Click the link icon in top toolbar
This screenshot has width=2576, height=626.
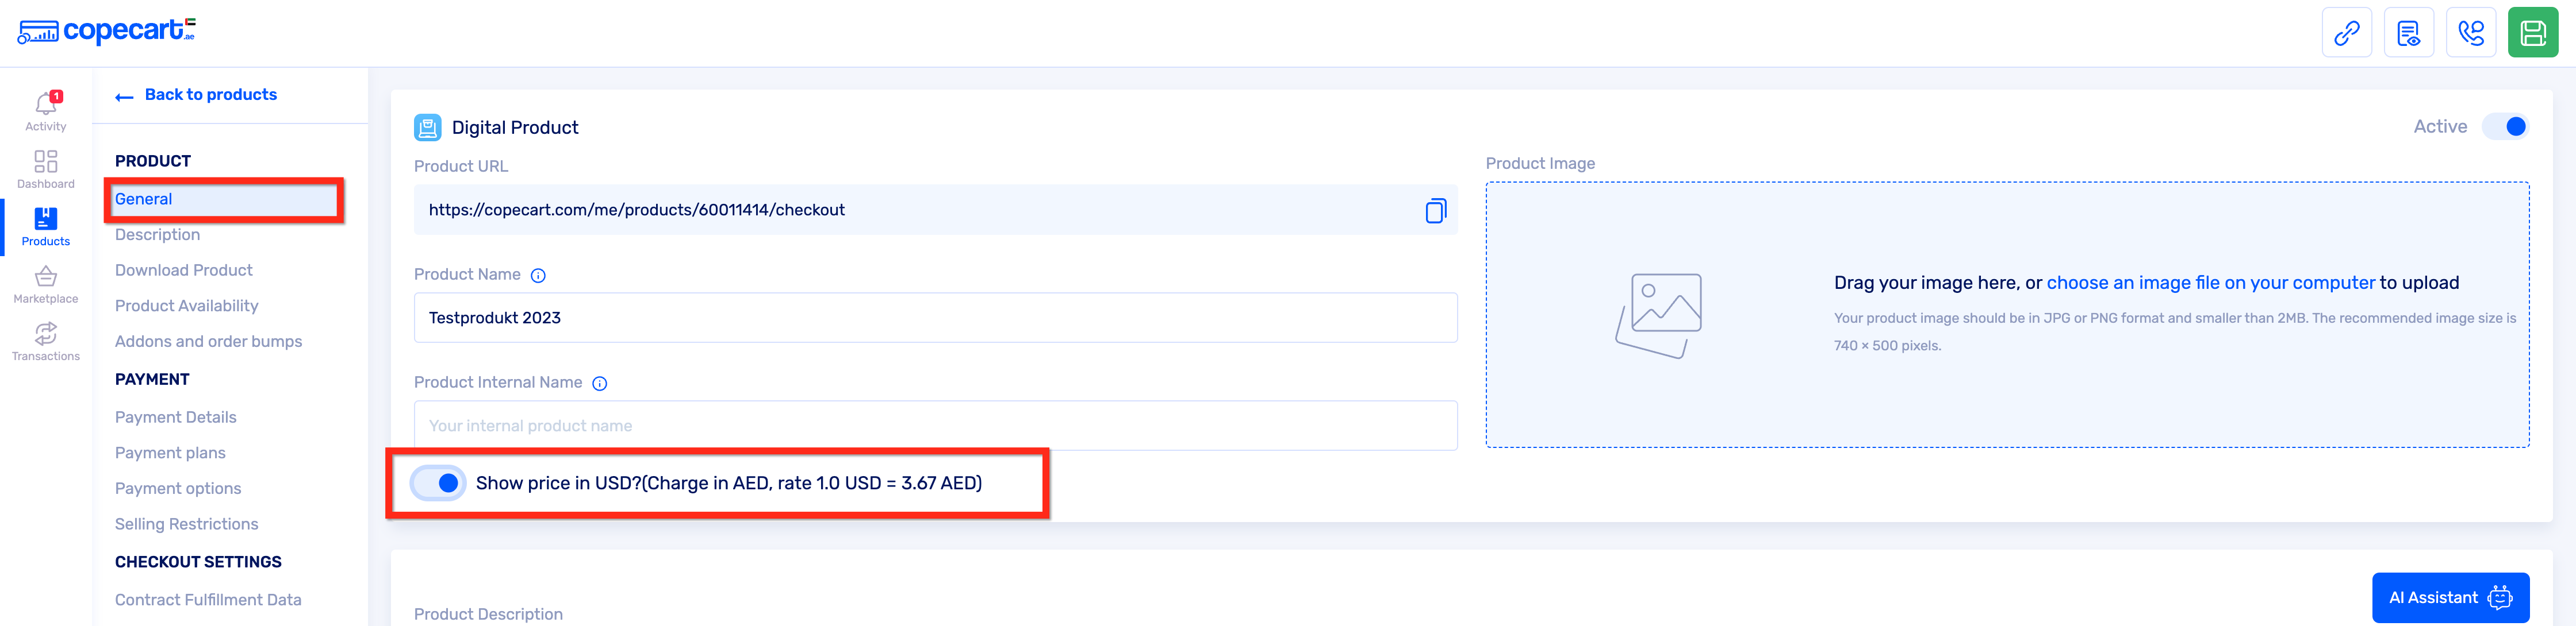click(x=2346, y=34)
